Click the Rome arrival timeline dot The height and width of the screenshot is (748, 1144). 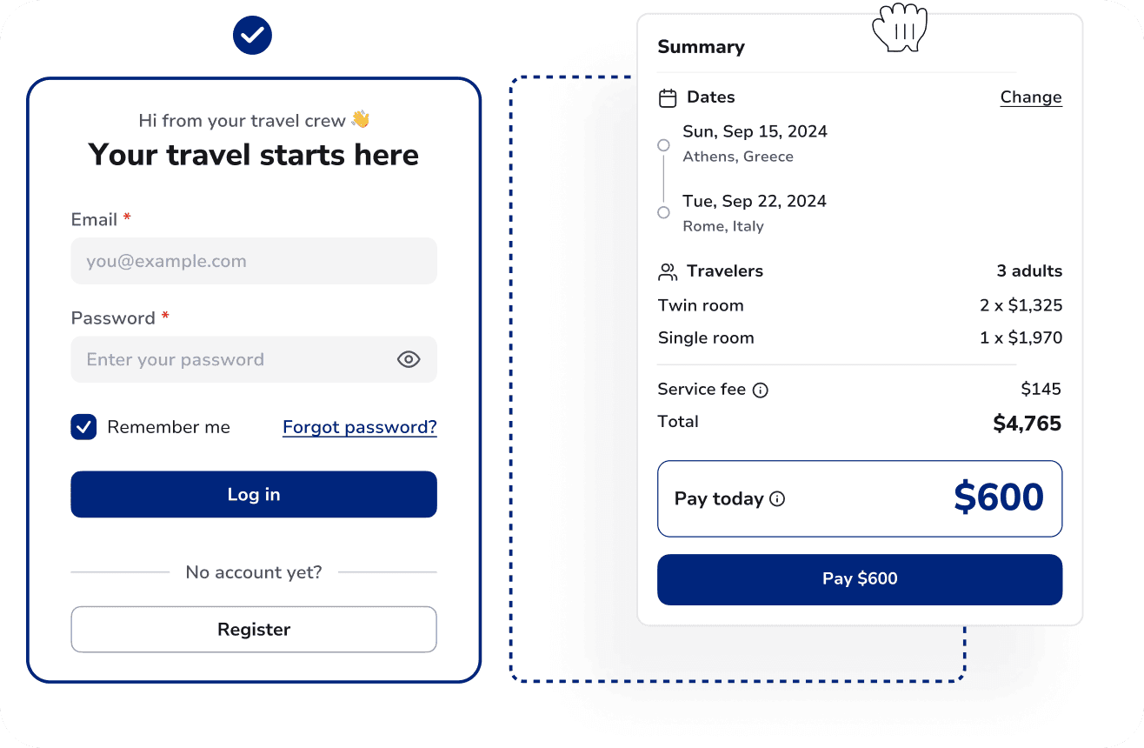(664, 212)
